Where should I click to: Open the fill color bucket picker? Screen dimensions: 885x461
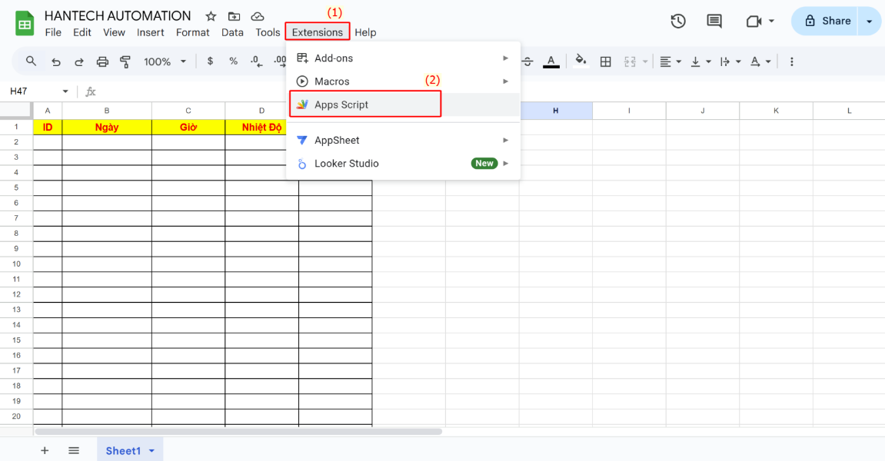tap(581, 61)
